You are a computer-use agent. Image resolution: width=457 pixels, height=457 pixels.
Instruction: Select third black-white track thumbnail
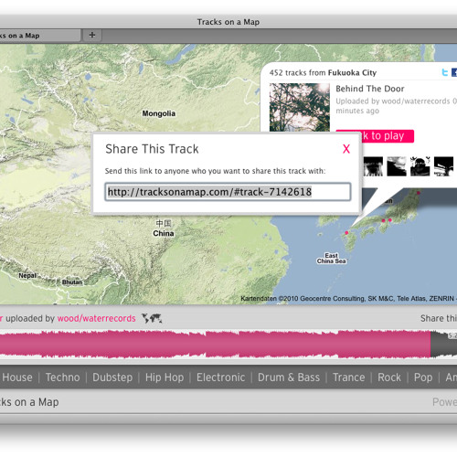[420, 166]
